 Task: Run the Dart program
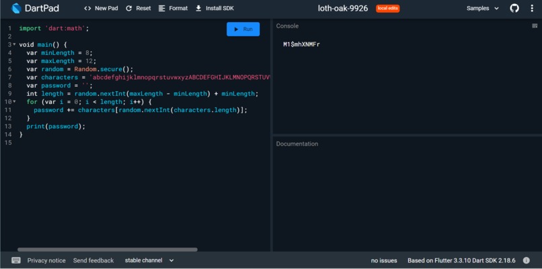click(x=243, y=30)
